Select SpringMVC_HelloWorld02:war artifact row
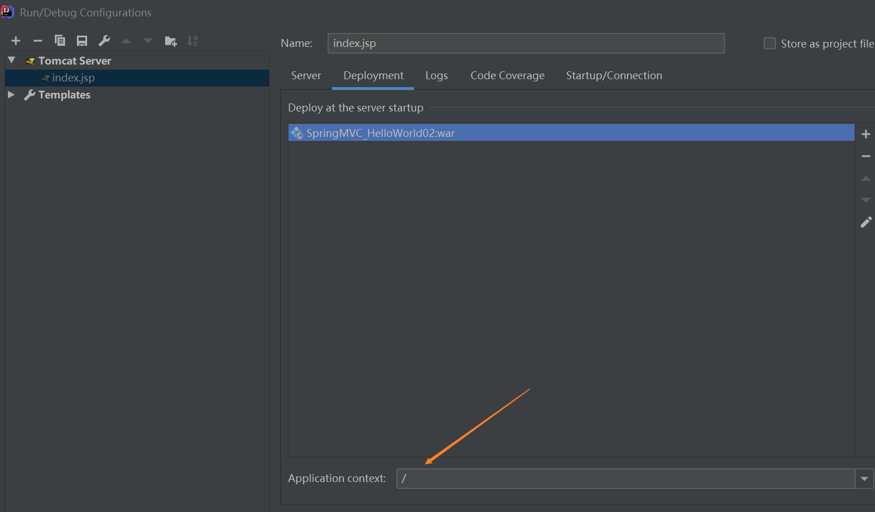This screenshot has height=512, width=875. pos(571,133)
